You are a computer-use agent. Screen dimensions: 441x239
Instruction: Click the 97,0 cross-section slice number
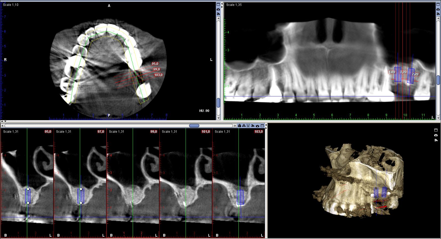[101, 132]
